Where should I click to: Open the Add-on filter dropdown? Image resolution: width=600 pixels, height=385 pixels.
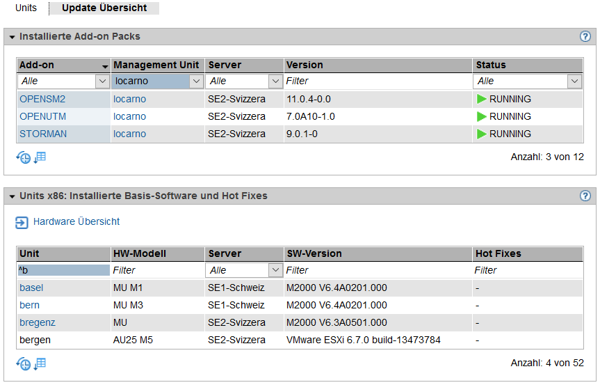(x=63, y=81)
